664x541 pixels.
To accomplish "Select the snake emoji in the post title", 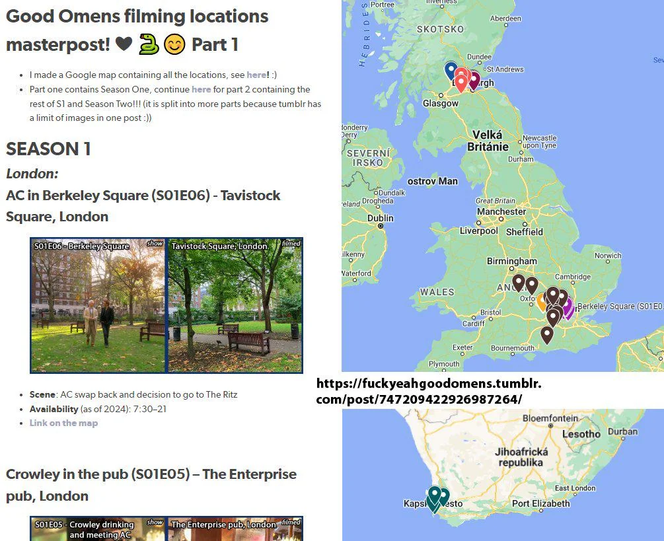I will 147,46.
